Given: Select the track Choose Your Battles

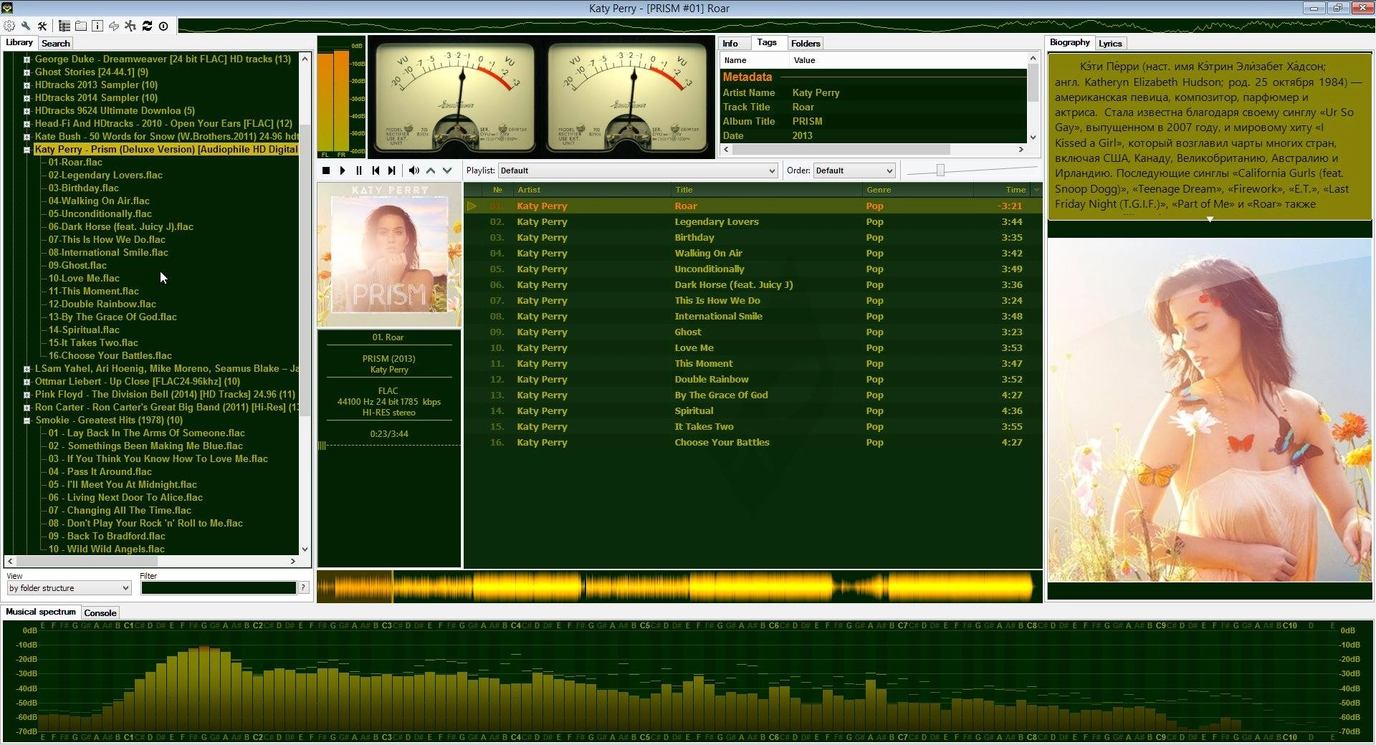Looking at the screenshot, I should 752,443.
